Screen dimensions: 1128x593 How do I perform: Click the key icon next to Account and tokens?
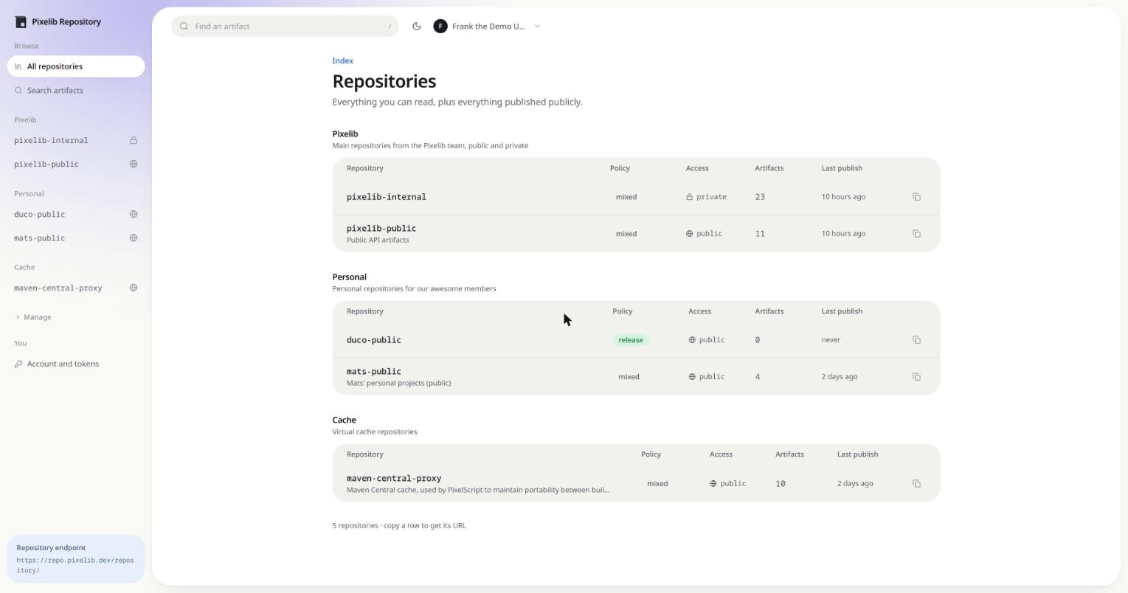(18, 364)
